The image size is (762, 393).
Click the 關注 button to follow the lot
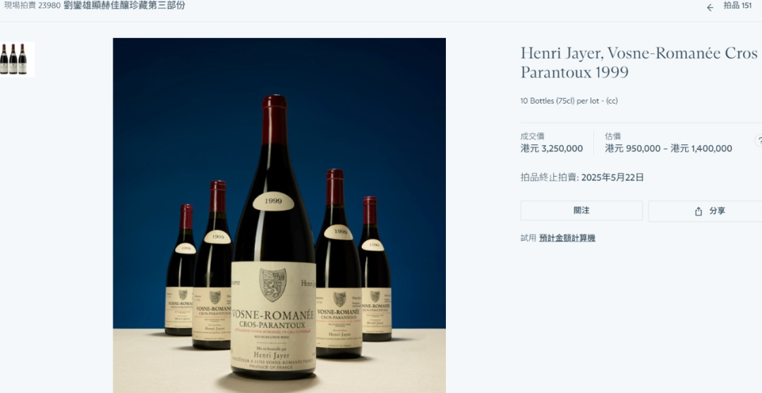coord(581,211)
